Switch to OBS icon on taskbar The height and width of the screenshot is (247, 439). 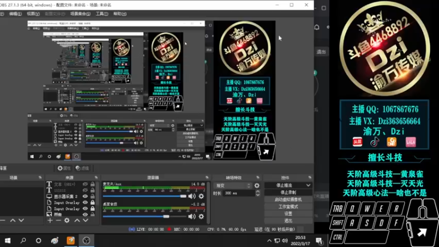(x=86, y=240)
